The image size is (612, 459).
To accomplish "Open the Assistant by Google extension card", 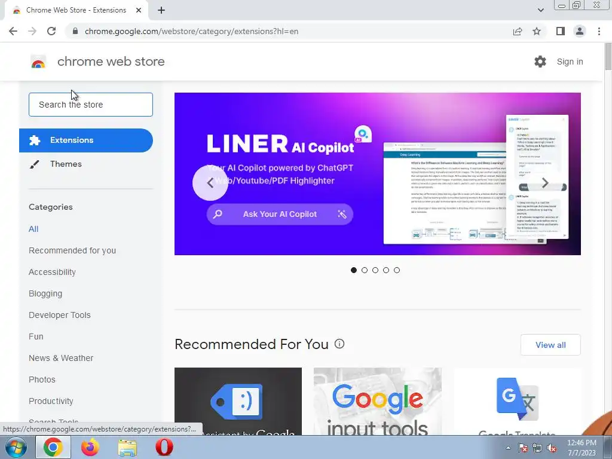I will (238, 401).
